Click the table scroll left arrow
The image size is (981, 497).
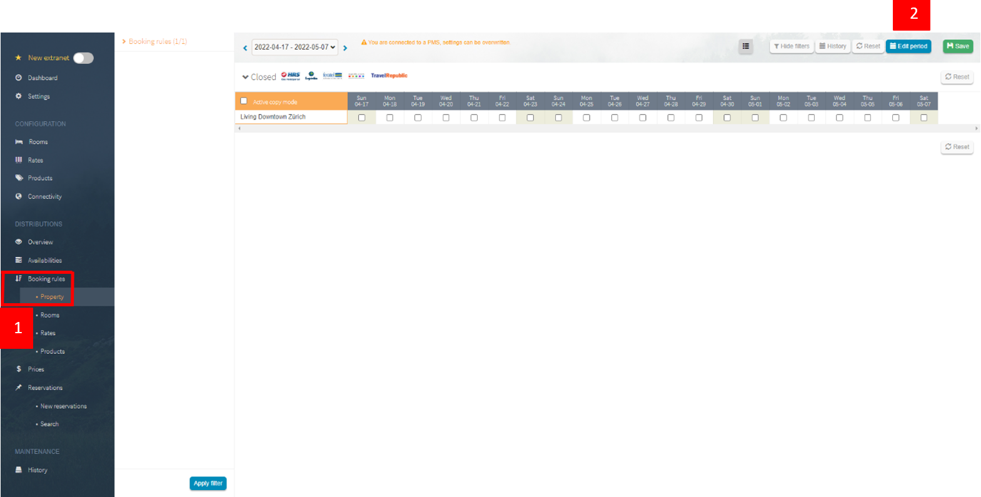click(x=239, y=128)
